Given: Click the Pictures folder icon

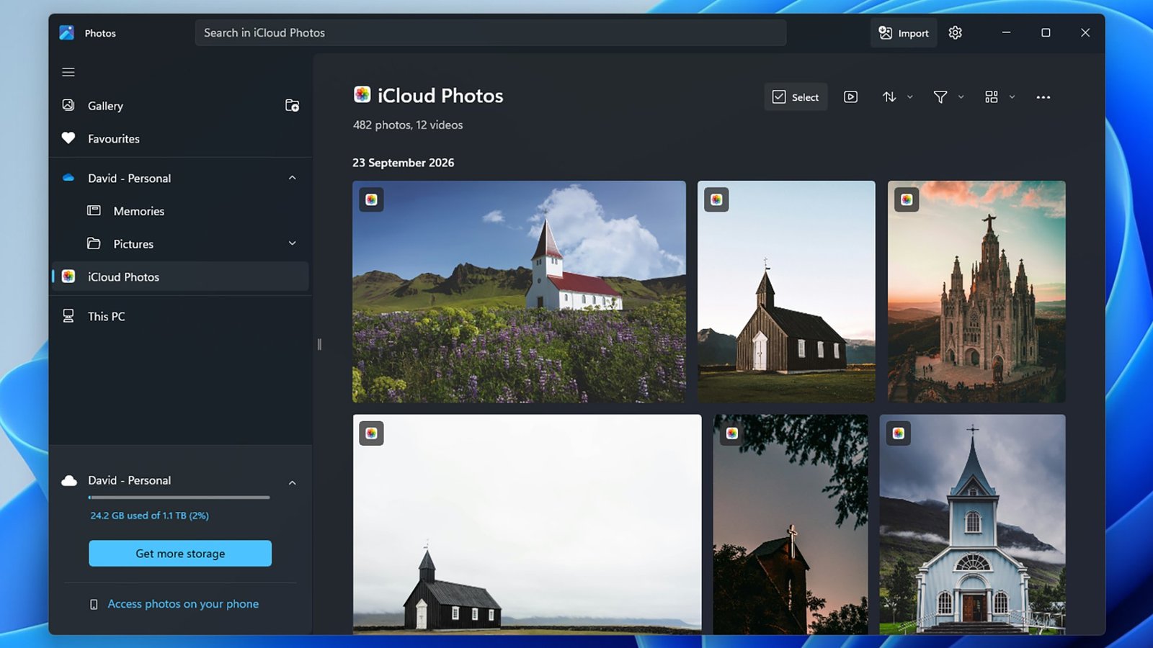Looking at the screenshot, I should pyautogui.click(x=94, y=243).
